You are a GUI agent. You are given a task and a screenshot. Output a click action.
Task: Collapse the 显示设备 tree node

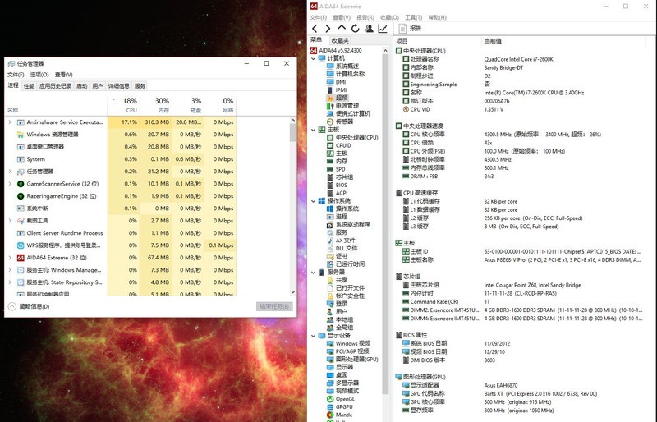click(314, 336)
